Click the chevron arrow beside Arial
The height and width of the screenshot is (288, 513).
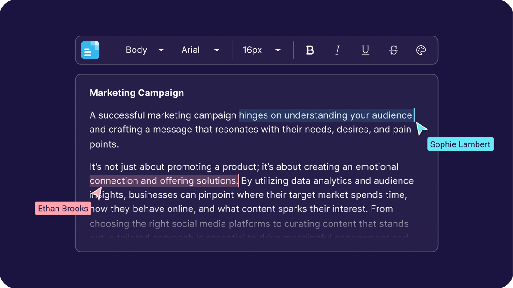point(217,50)
